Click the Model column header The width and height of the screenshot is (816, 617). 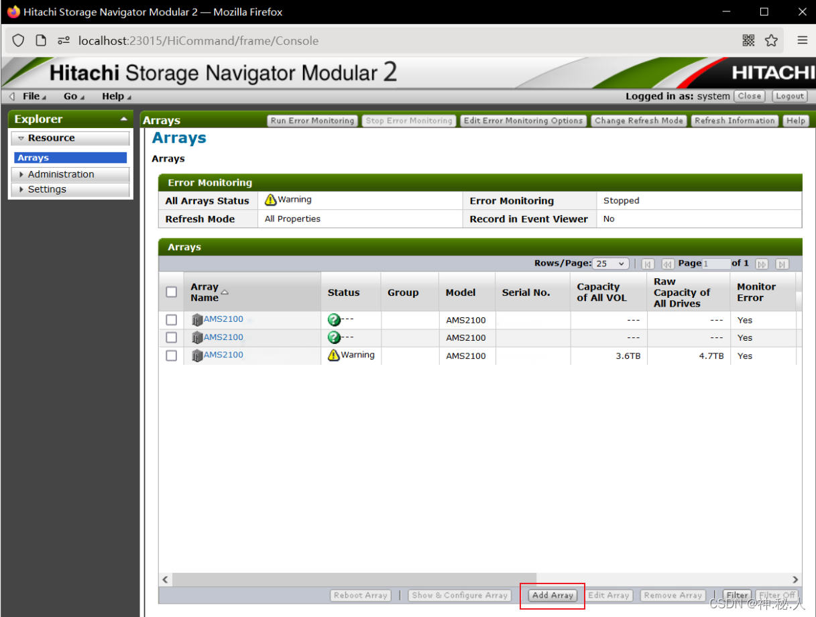467,292
